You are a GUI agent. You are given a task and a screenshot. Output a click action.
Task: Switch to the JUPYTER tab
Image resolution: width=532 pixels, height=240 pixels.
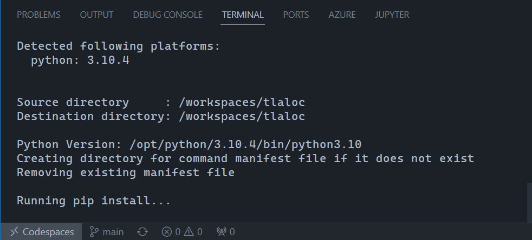click(x=392, y=15)
